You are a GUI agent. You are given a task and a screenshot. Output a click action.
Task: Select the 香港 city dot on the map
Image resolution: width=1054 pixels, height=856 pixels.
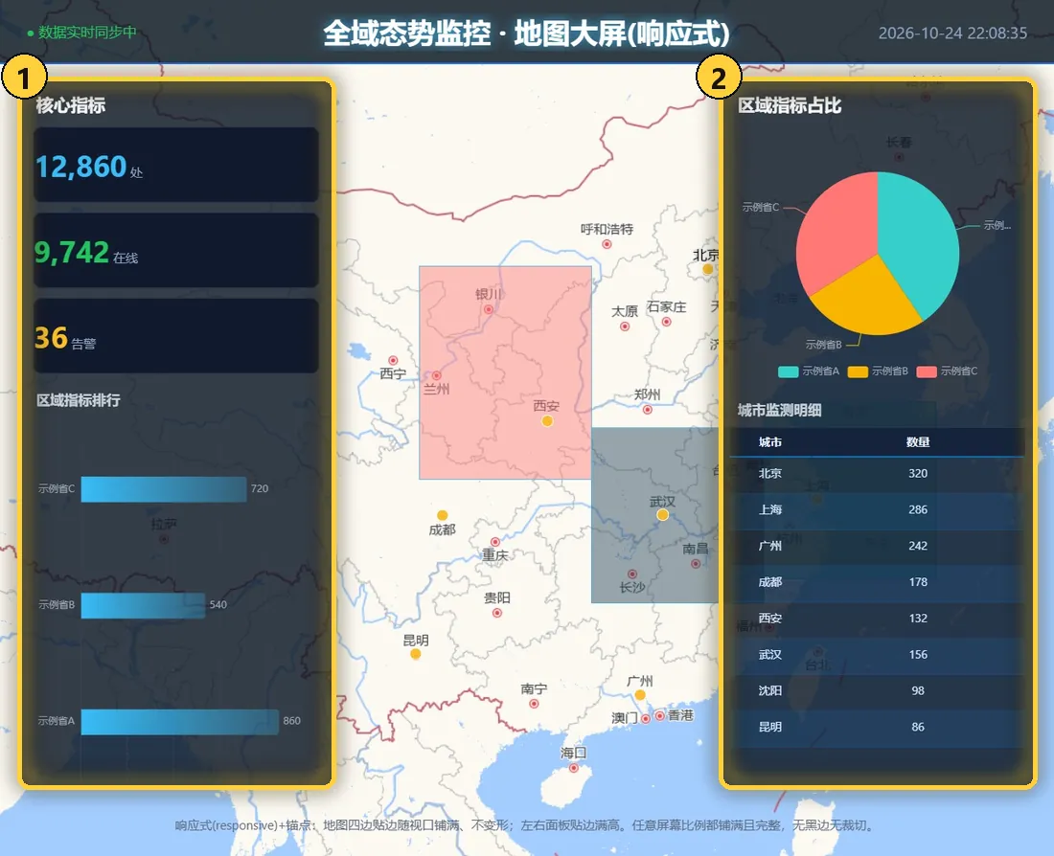[x=660, y=715]
